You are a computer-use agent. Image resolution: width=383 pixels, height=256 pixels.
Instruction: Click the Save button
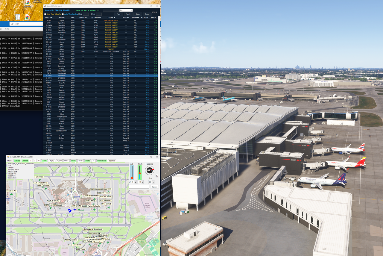pyautogui.click(x=154, y=187)
